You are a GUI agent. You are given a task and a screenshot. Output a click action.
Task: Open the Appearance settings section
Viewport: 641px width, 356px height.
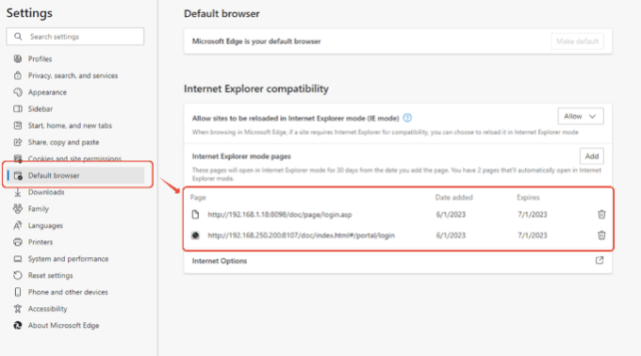click(47, 92)
